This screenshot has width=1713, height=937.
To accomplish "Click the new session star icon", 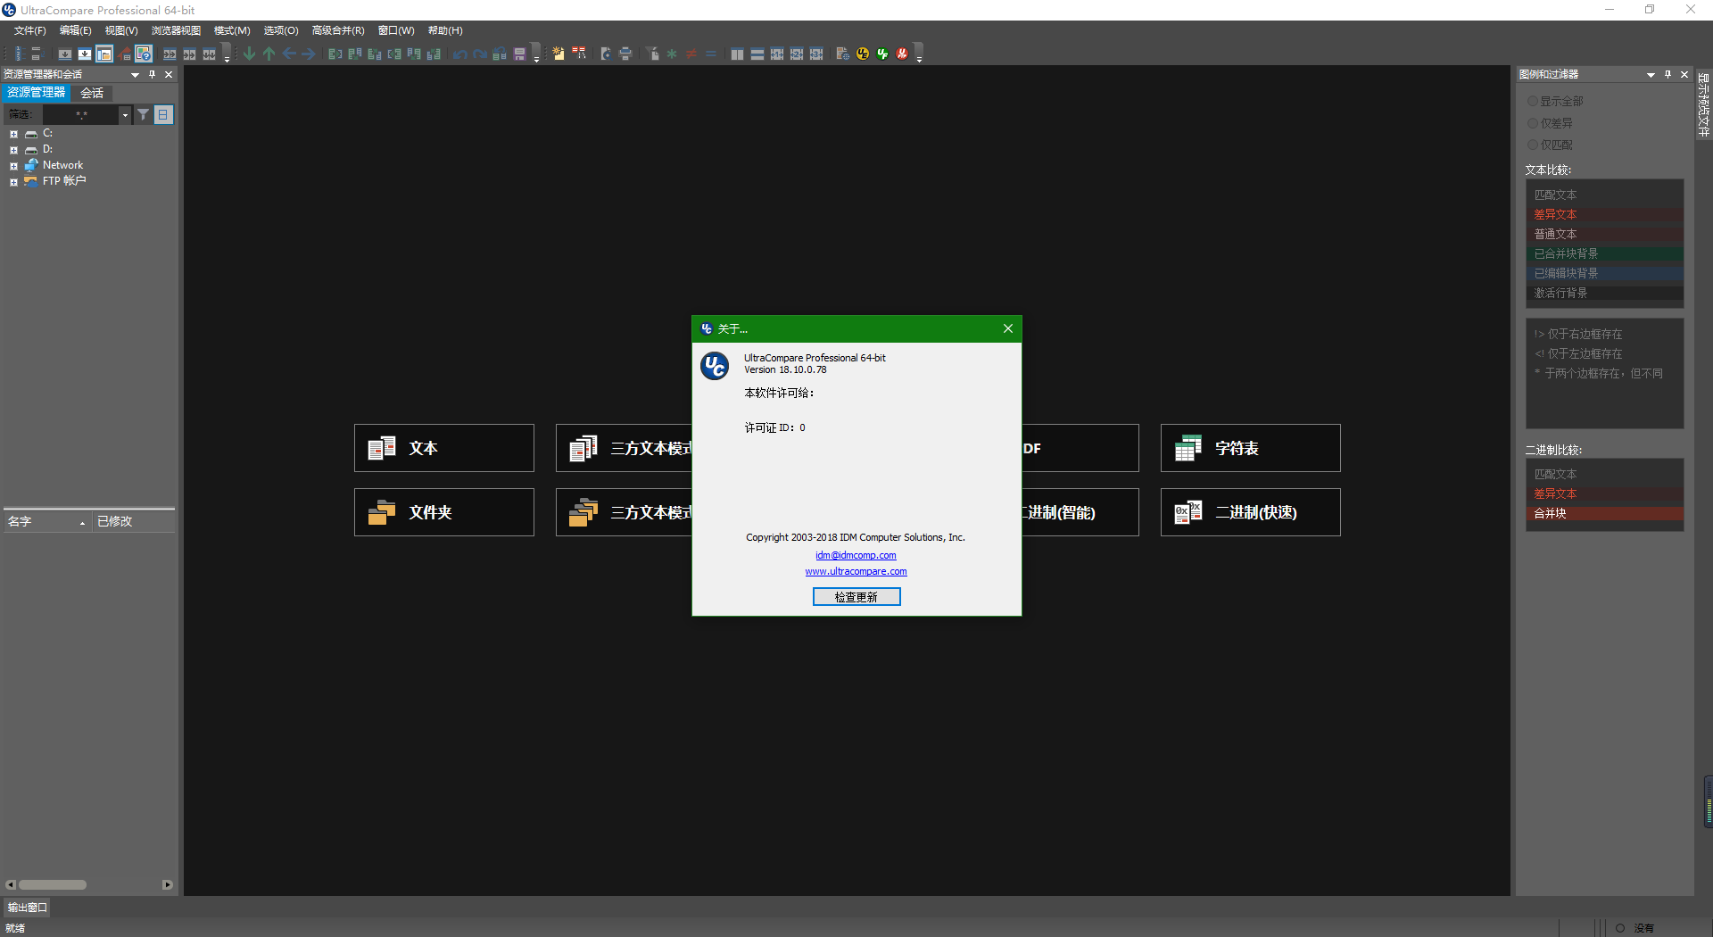I will pos(559,54).
